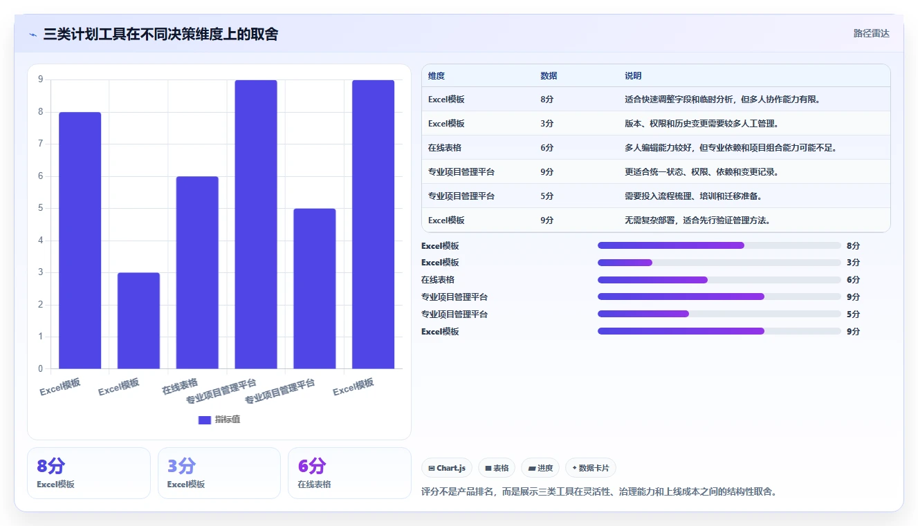Click the last Excel模板 9分 progress bar
918x526 pixels.
[x=719, y=331]
